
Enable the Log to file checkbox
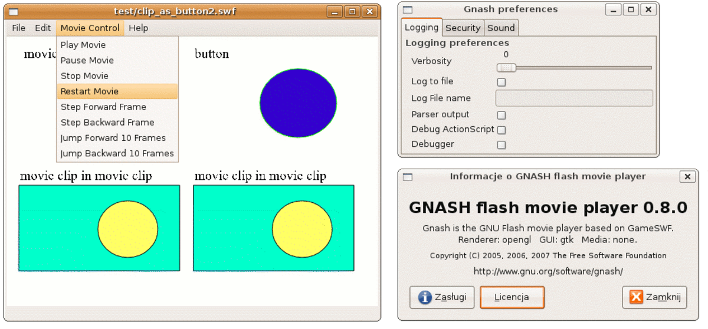point(501,82)
